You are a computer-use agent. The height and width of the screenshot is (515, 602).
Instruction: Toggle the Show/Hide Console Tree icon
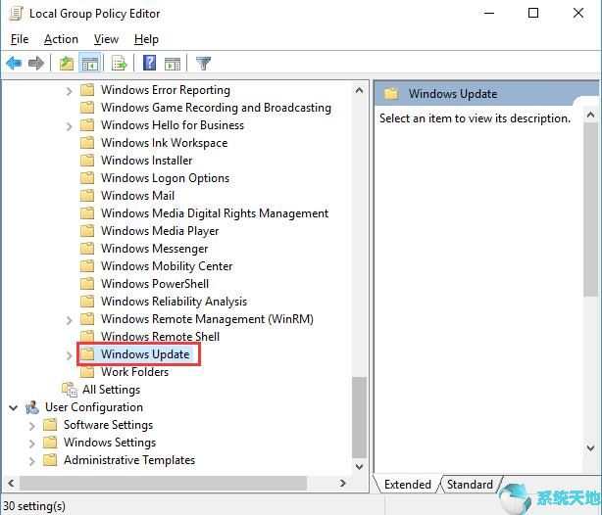[90, 63]
